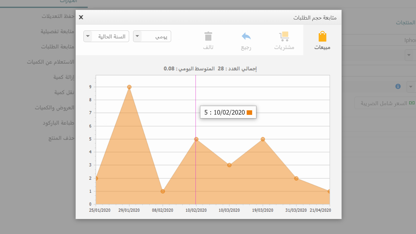Open the dropdown arrow beside the info icon
416x234 pixels.
[x=411, y=87]
